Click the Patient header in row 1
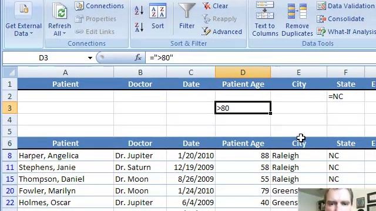This screenshot has width=376, height=211. tap(65, 84)
